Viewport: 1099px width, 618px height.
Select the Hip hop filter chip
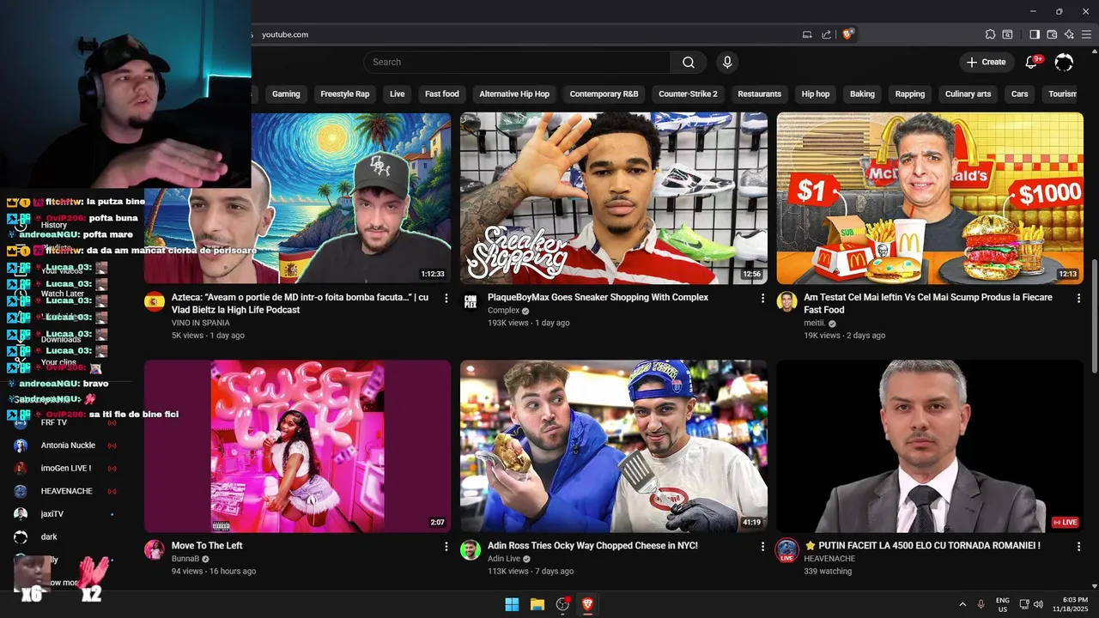click(x=816, y=94)
